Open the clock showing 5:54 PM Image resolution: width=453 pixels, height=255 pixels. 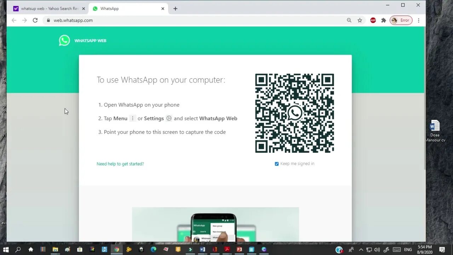(x=425, y=249)
